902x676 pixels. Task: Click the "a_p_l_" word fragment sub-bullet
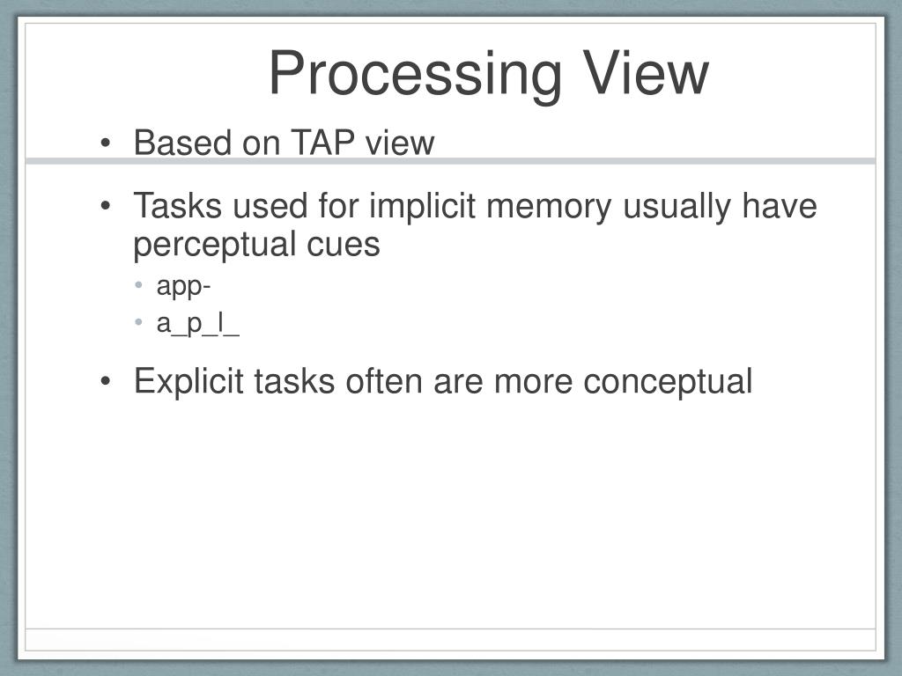197,323
